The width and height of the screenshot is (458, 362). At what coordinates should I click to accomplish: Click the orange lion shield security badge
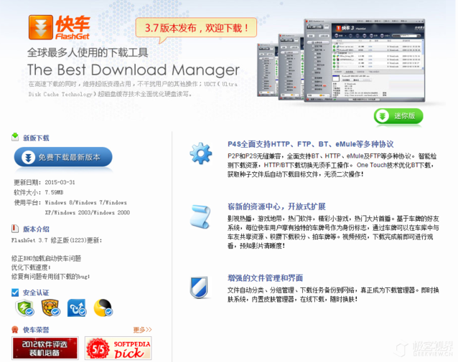[51, 308]
